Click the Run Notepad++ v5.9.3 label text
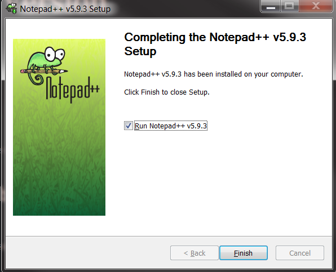The height and width of the screenshot is (272, 336). point(171,126)
